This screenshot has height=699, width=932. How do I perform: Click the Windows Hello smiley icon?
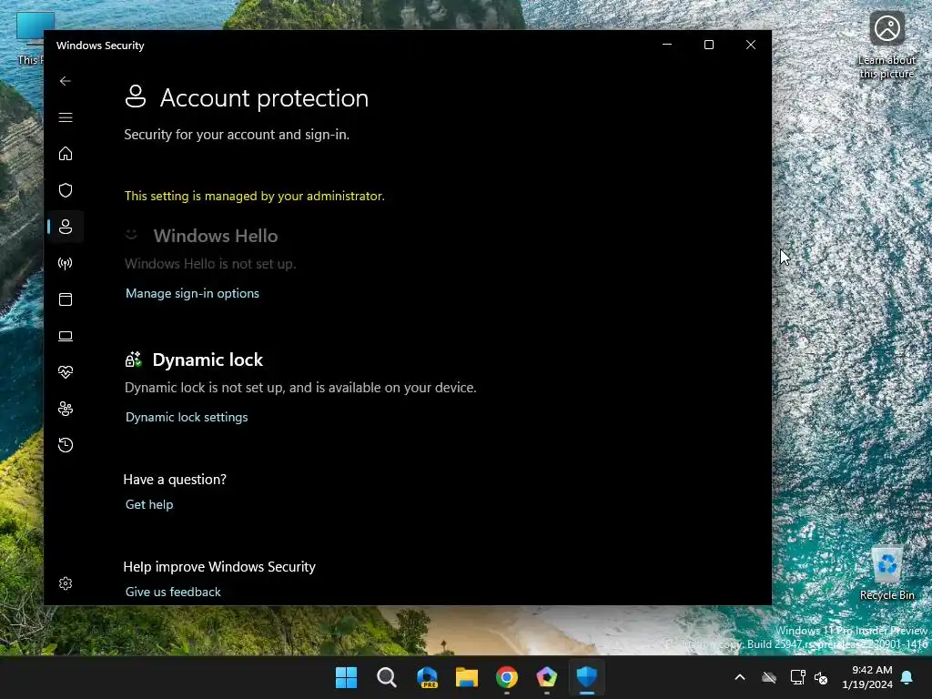131,236
